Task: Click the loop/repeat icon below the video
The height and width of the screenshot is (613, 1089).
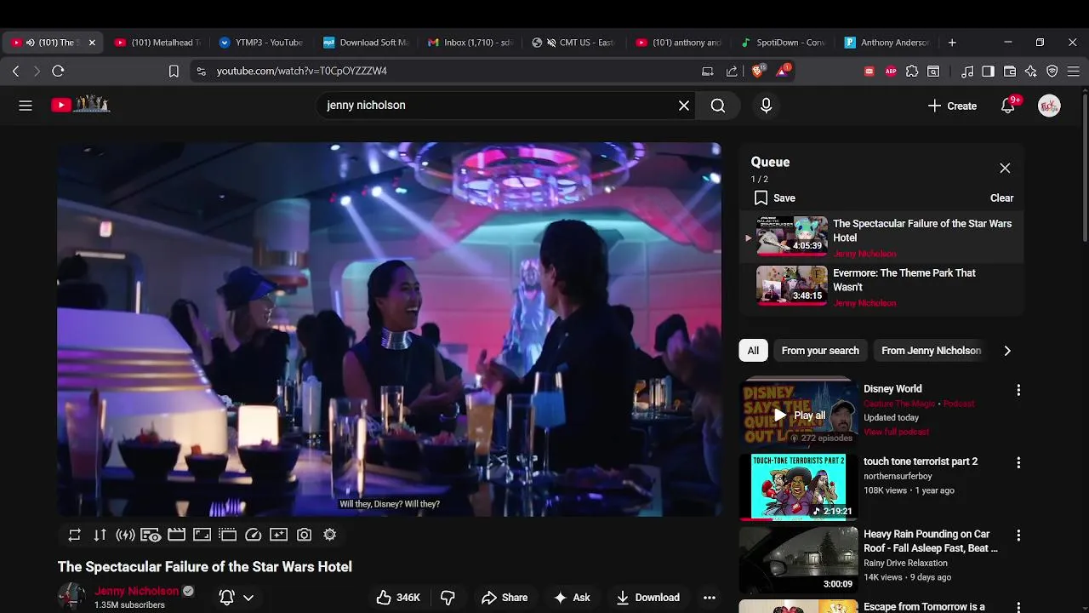Action: click(75, 535)
